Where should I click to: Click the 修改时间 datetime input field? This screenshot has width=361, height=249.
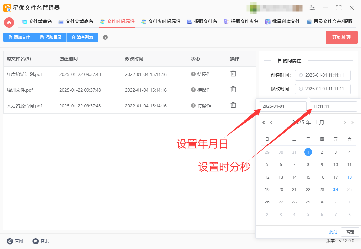tap(323, 89)
